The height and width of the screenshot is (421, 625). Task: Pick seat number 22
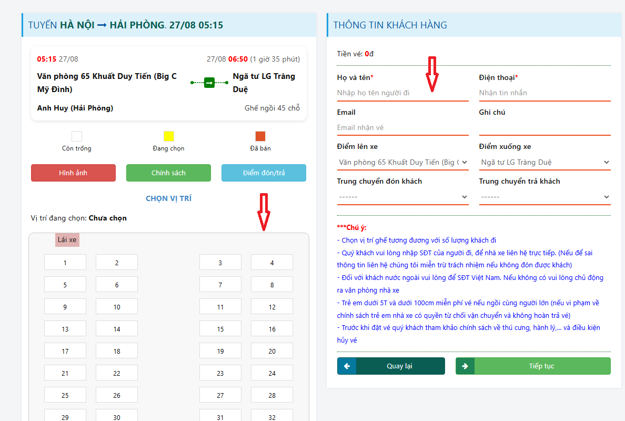point(117,373)
